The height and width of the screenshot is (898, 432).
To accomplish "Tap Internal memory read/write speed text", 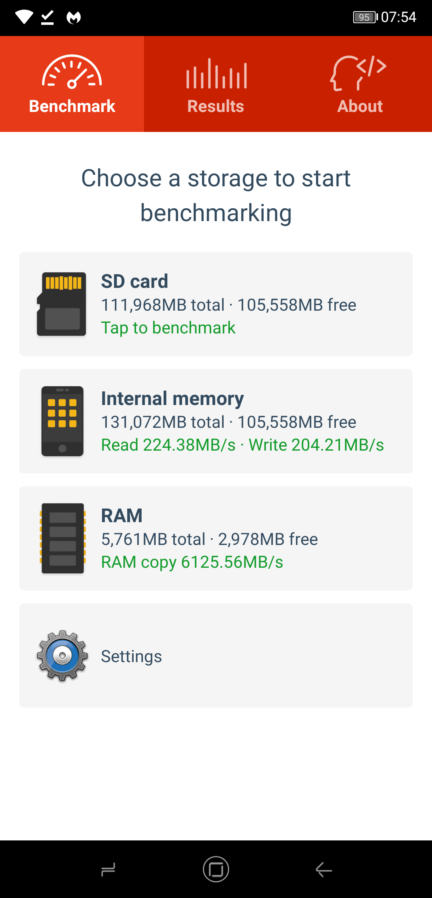I will pyautogui.click(x=242, y=445).
